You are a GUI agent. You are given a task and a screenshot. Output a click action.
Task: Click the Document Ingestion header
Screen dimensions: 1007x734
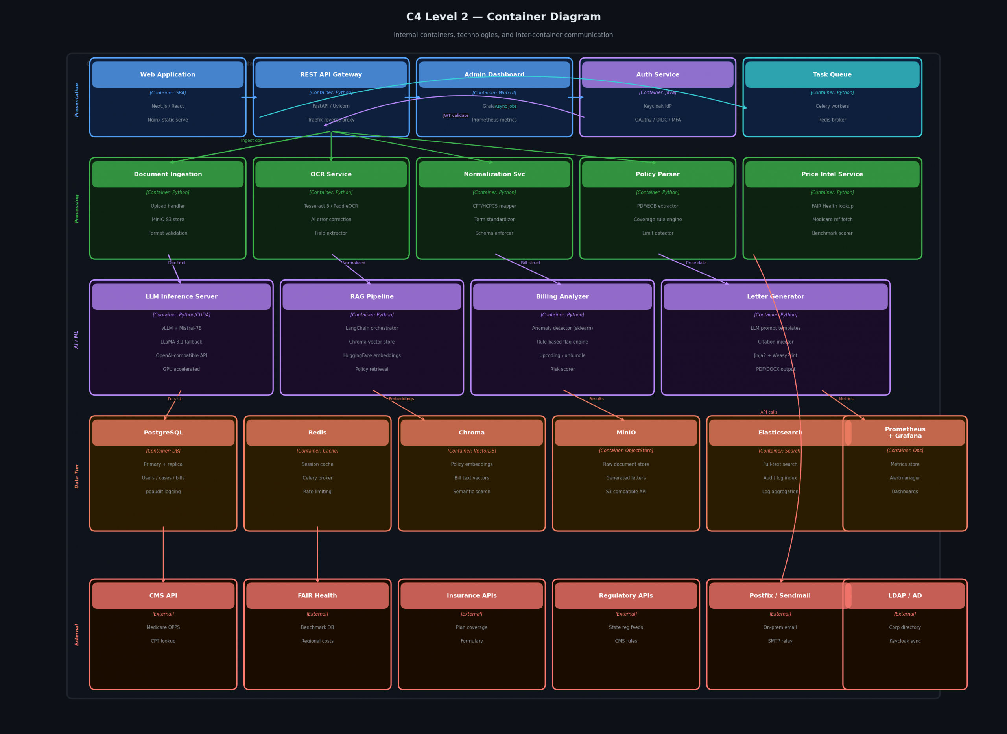168,174
